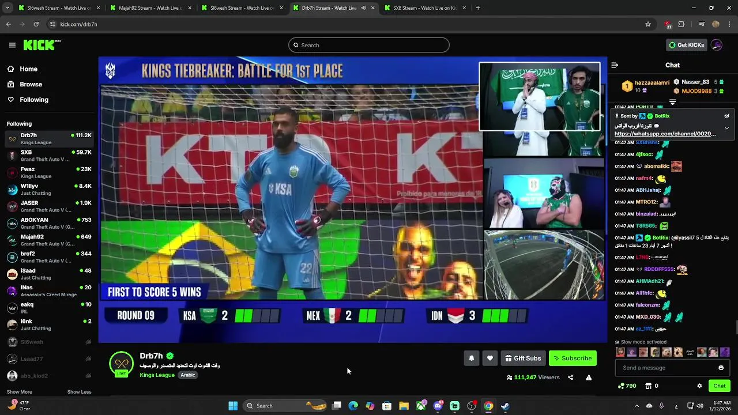Click Show More in the sidebar

[20, 392]
